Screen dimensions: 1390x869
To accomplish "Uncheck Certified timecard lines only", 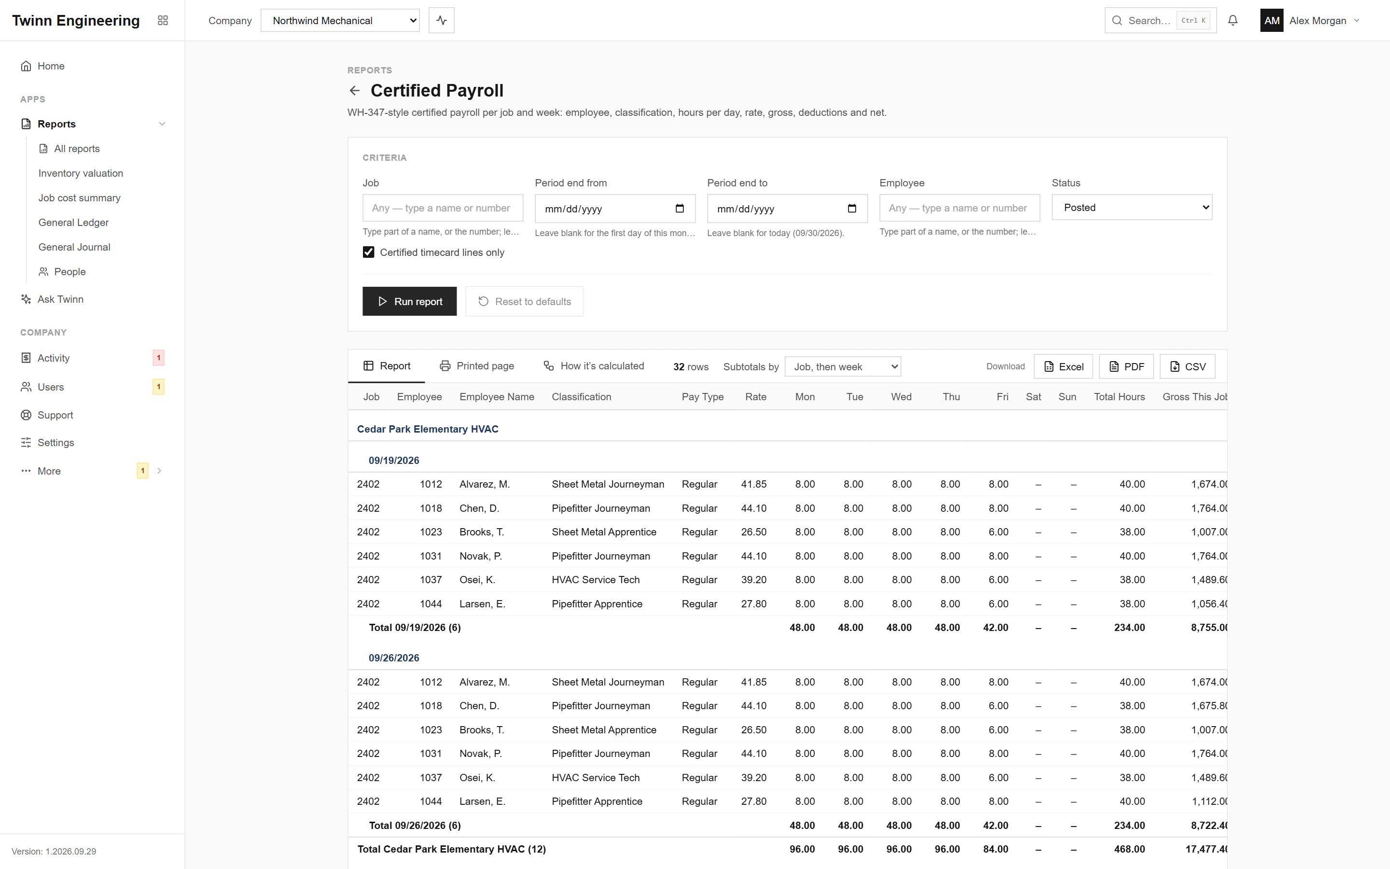I will [x=369, y=252].
